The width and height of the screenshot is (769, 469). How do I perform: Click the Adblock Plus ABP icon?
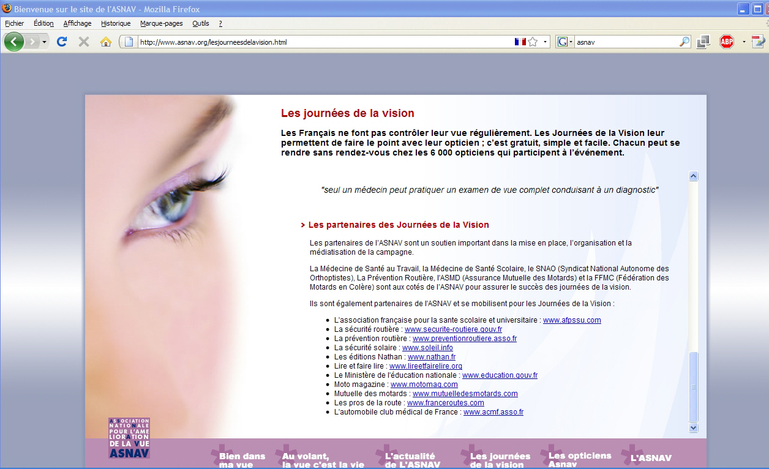tap(727, 42)
